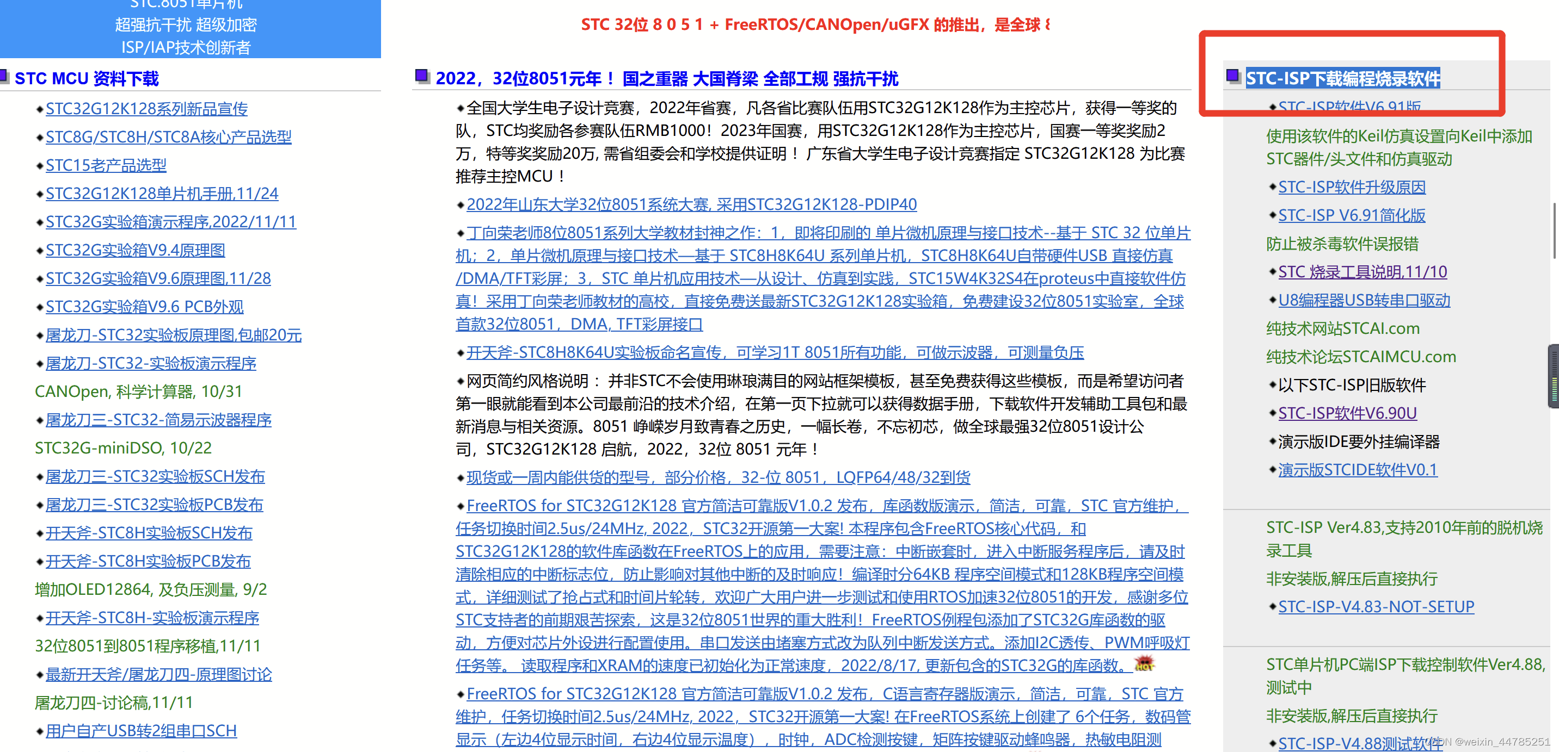Viewport: 1559px width, 752px height.
Task: Click the diamond bullet beside "用户自产USB转2组串口SCH"
Action: click(39, 731)
